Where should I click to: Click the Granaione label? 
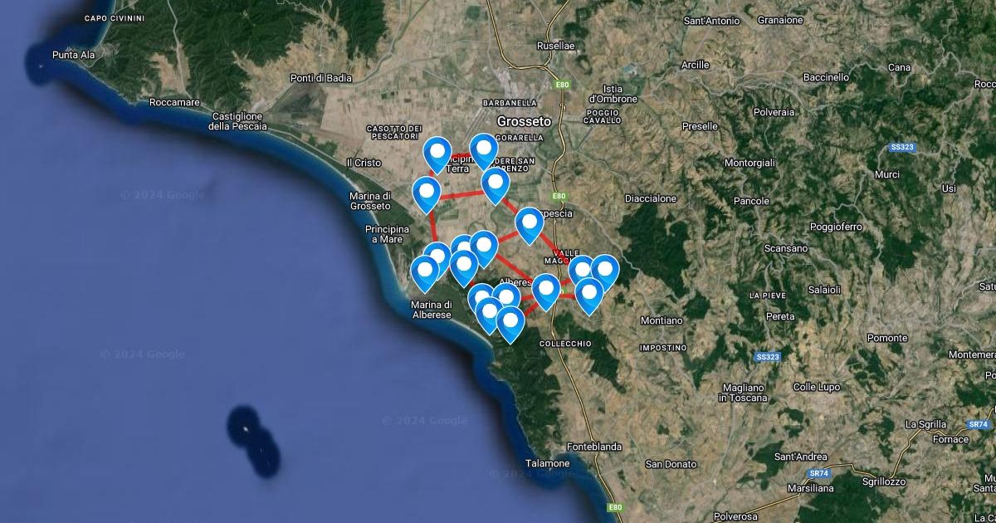pos(779,20)
